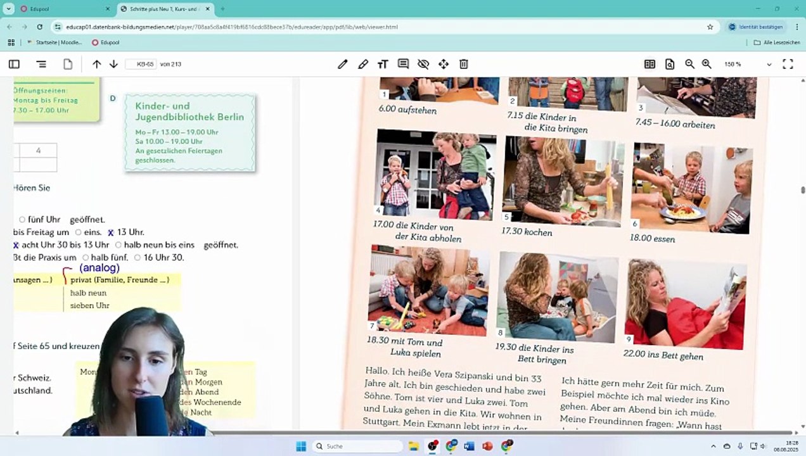This screenshot has height=456, width=806.
Task: Select the move arrows tool
Action: pyautogui.click(x=444, y=64)
